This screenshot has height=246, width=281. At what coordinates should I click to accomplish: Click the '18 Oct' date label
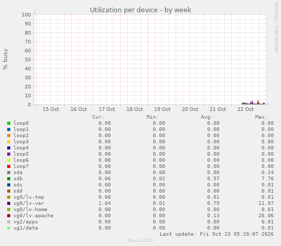[135, 109]
